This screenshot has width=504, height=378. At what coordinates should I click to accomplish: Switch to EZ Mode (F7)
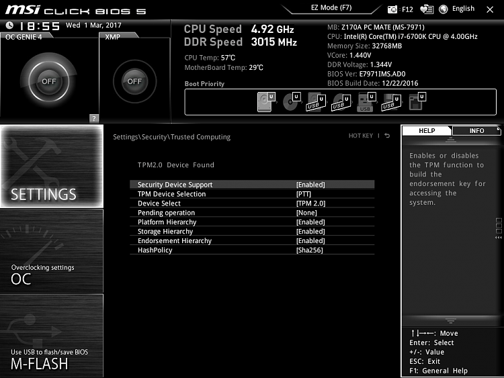click(x=331, y=7)
